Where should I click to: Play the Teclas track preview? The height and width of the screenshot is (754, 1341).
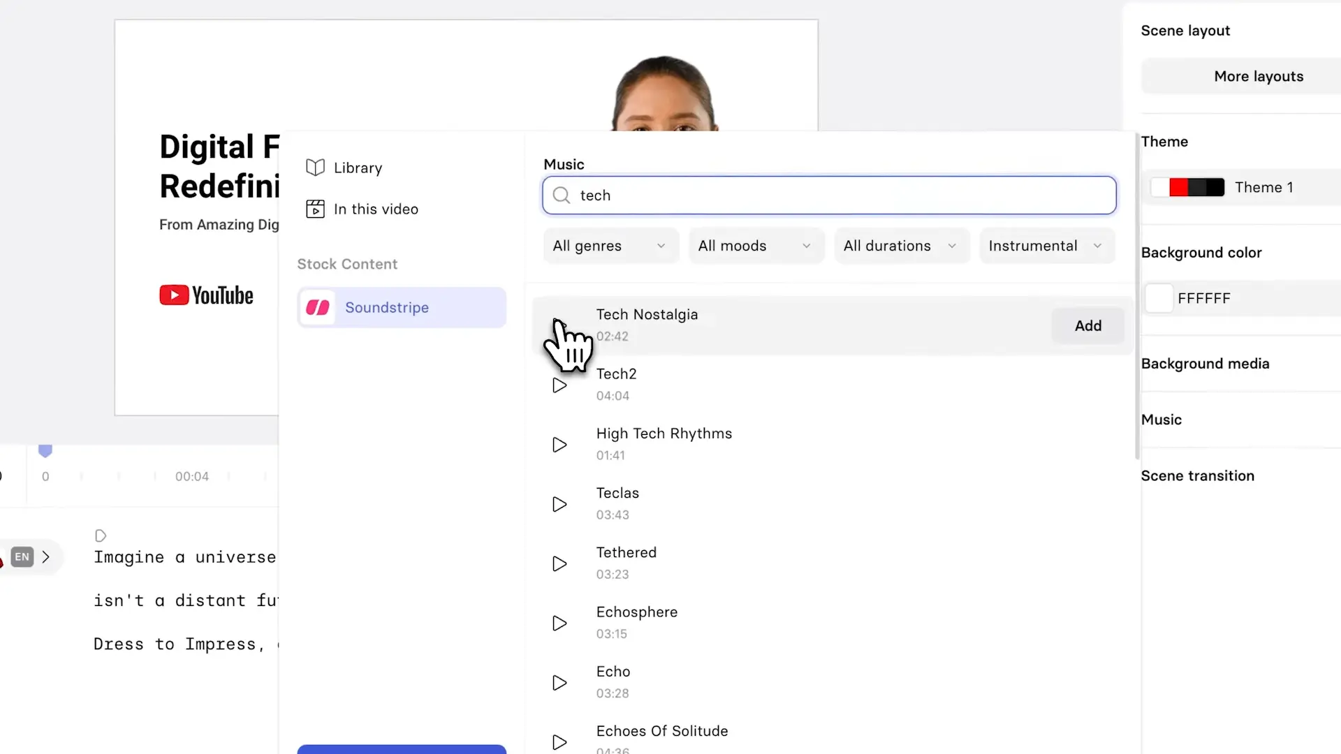tap(559, 504)
